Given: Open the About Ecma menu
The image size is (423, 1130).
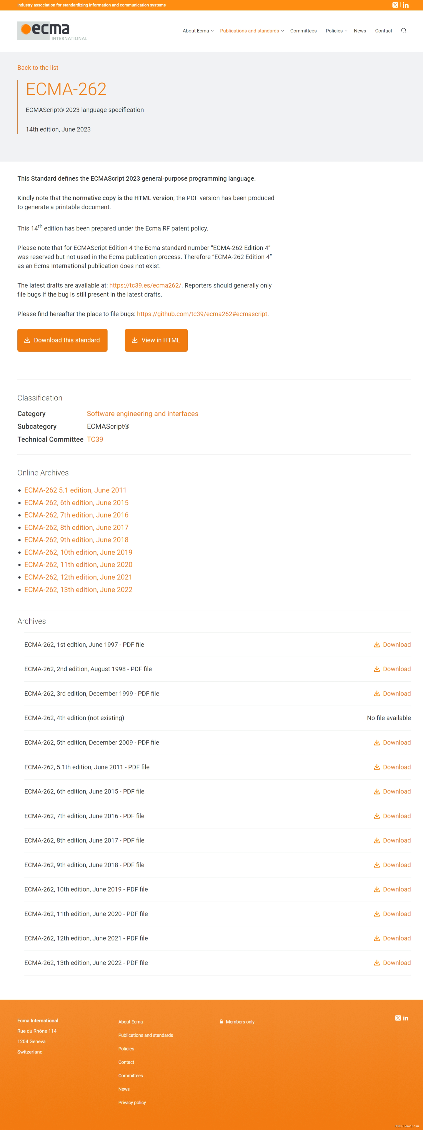Looking at the screenshot, I should click(195, 31).
